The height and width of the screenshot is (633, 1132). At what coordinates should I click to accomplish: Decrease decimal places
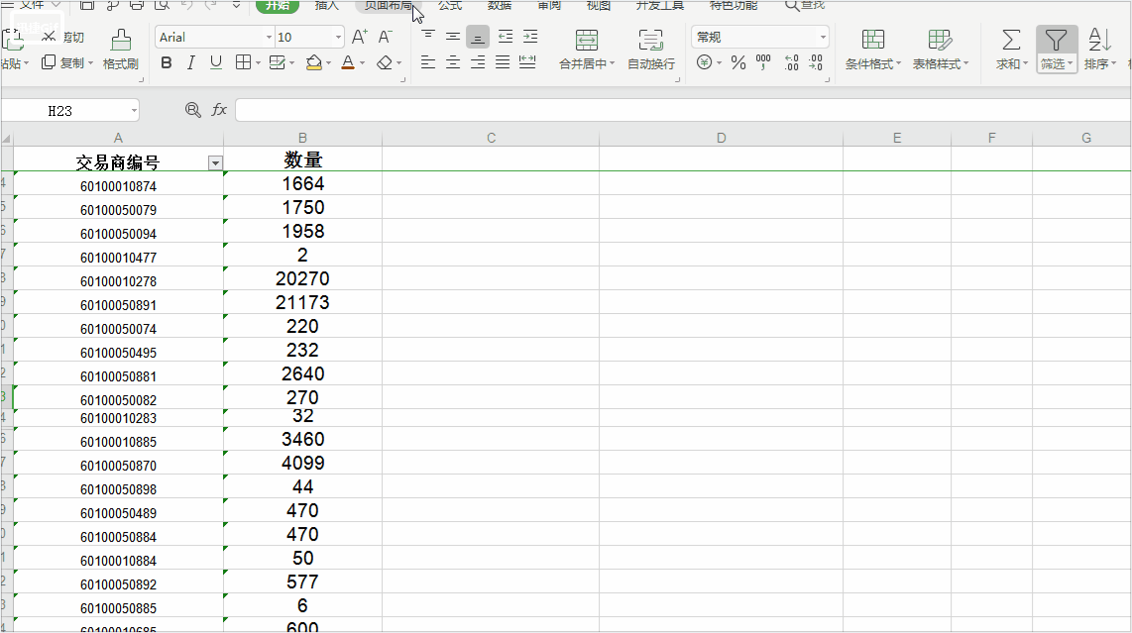click(816, 62)
